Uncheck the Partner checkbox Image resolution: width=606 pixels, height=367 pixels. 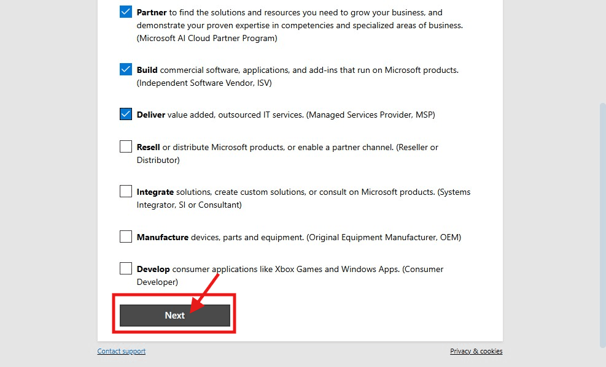point(126,12)
